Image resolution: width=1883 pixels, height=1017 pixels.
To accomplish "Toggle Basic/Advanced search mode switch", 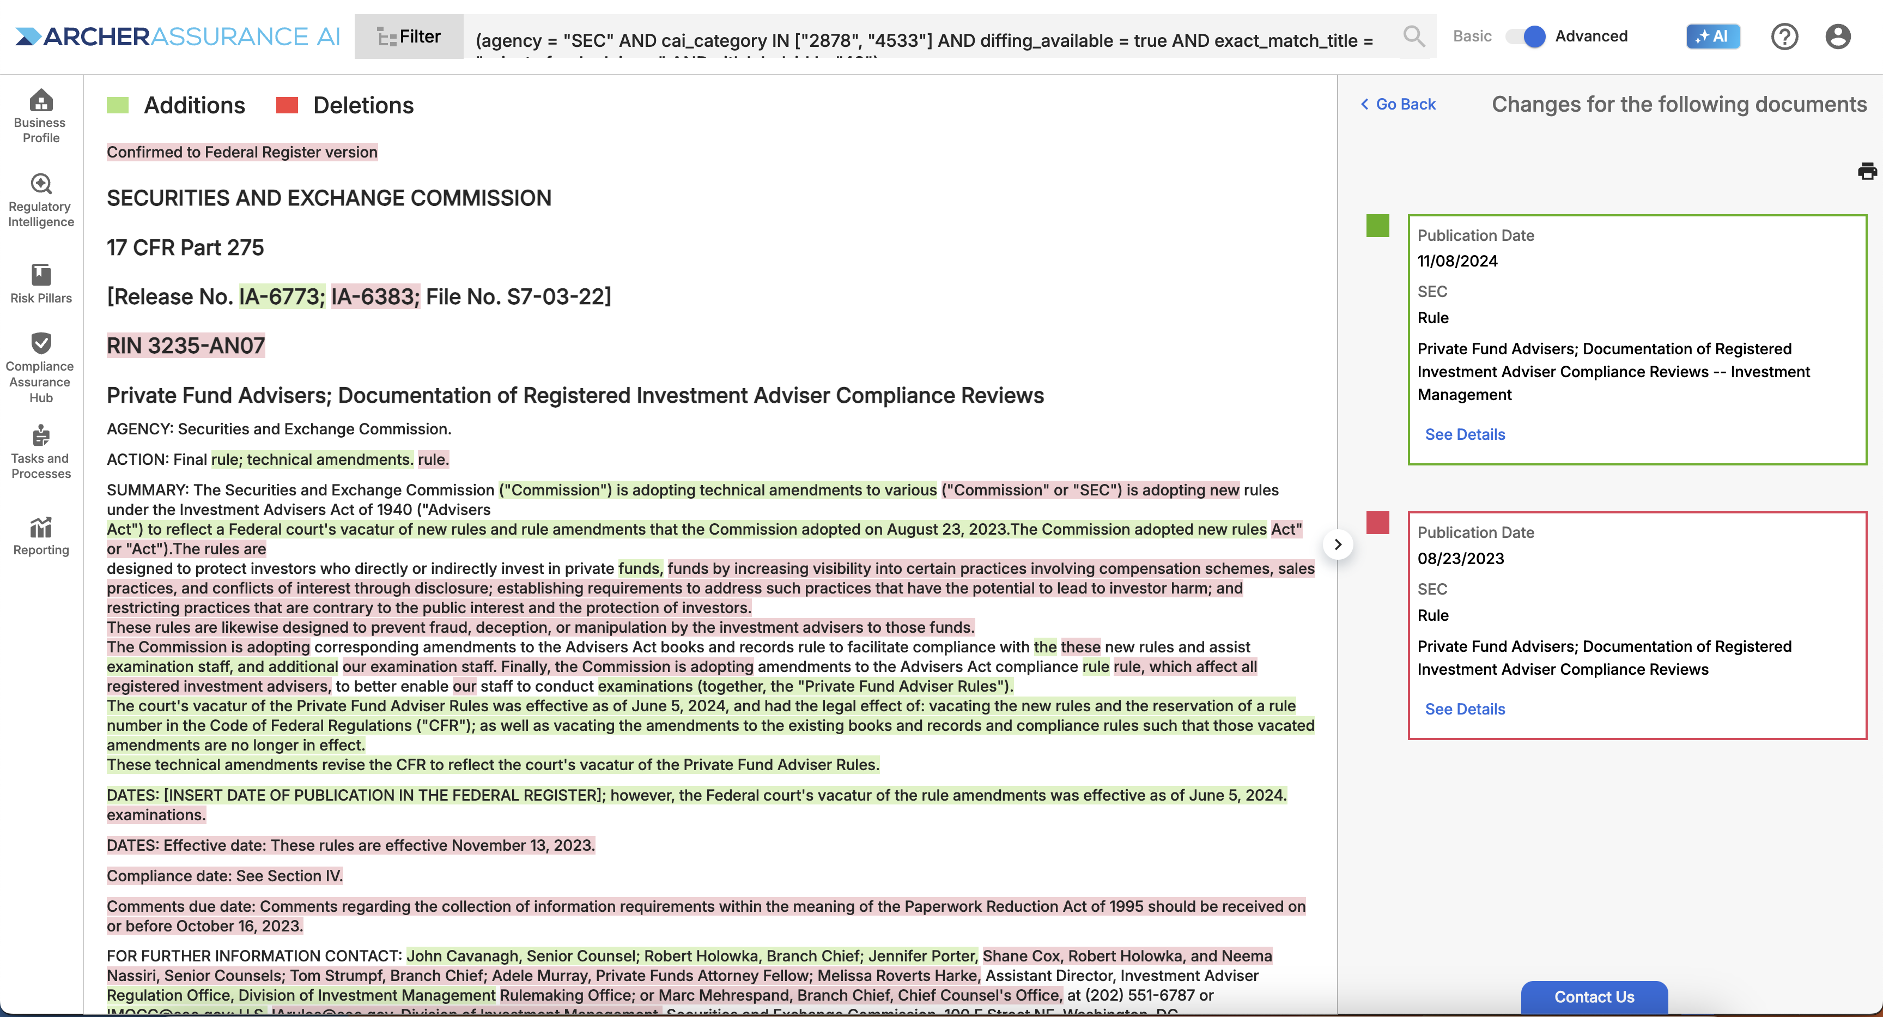I will pos(1526,36).
